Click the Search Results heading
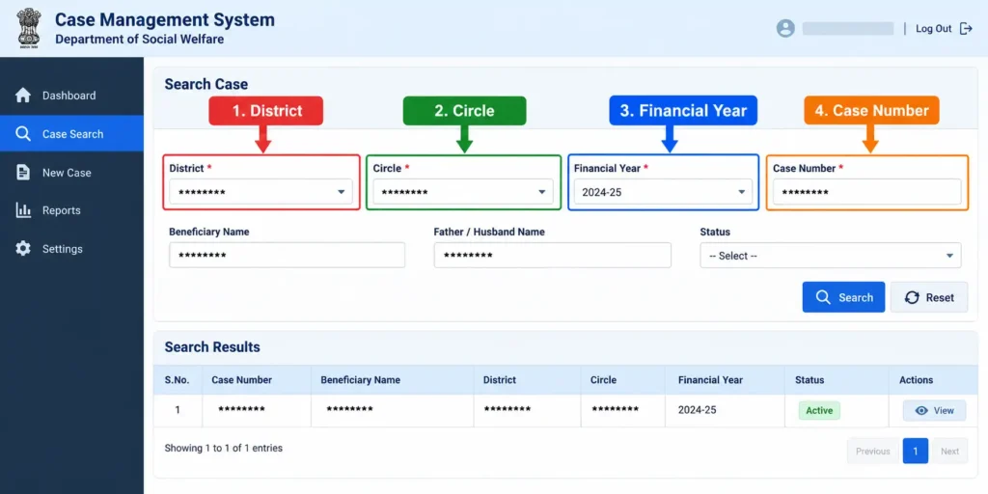 click(212, 347)
